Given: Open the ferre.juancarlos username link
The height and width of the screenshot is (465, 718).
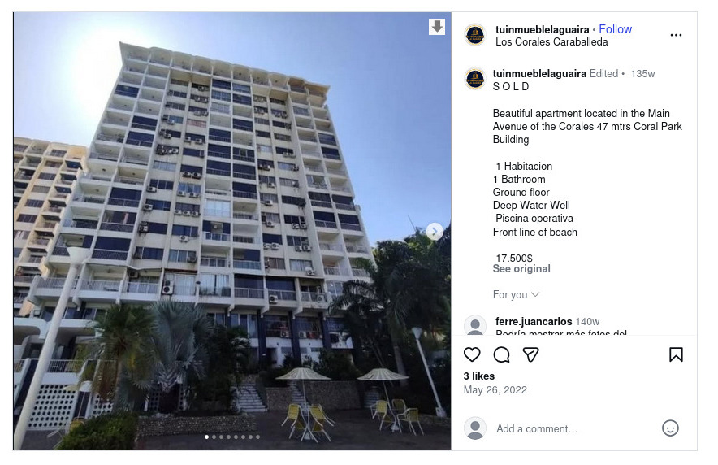Looking at the screenshot, I should [534, 322].
